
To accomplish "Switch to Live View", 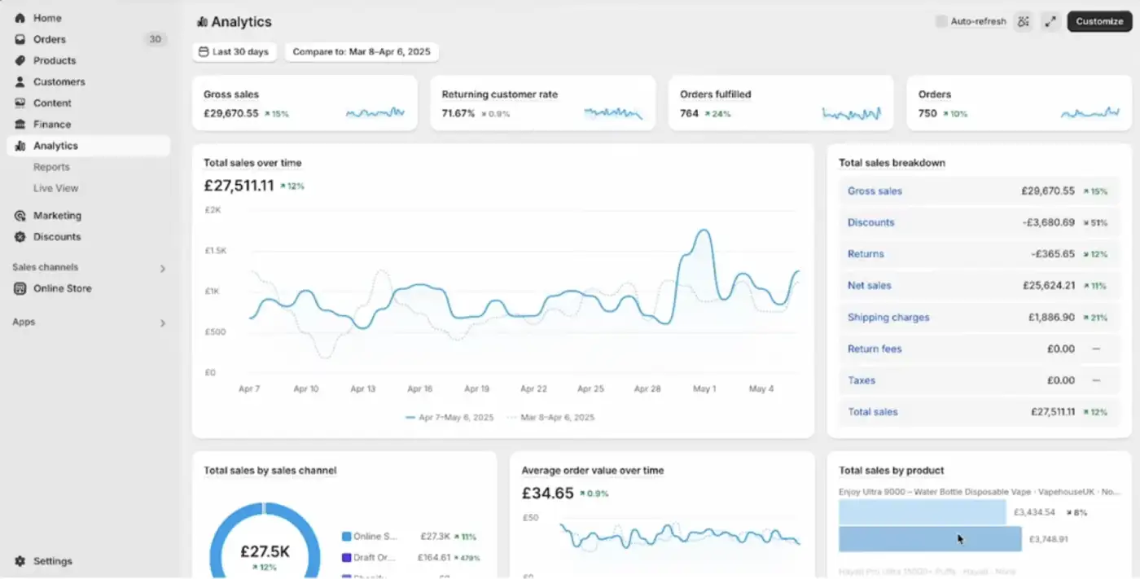I will pyautogui.click(x=54, y=187).
